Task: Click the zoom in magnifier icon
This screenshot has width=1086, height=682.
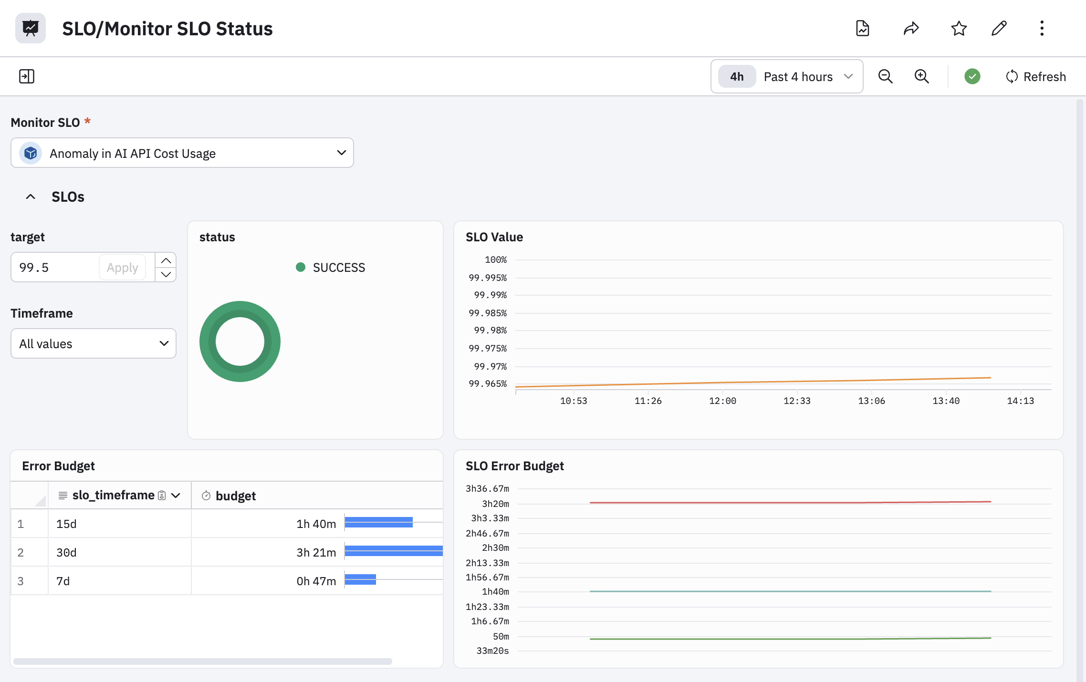Action: tap(921, 76)
